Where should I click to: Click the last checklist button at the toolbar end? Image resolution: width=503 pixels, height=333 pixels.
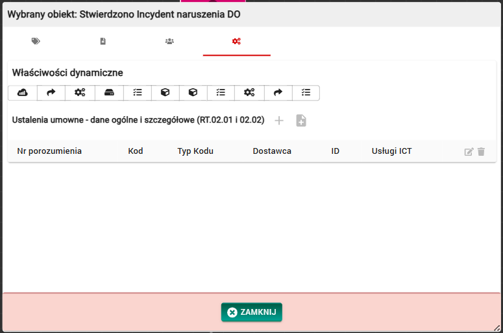coord(306,93)
